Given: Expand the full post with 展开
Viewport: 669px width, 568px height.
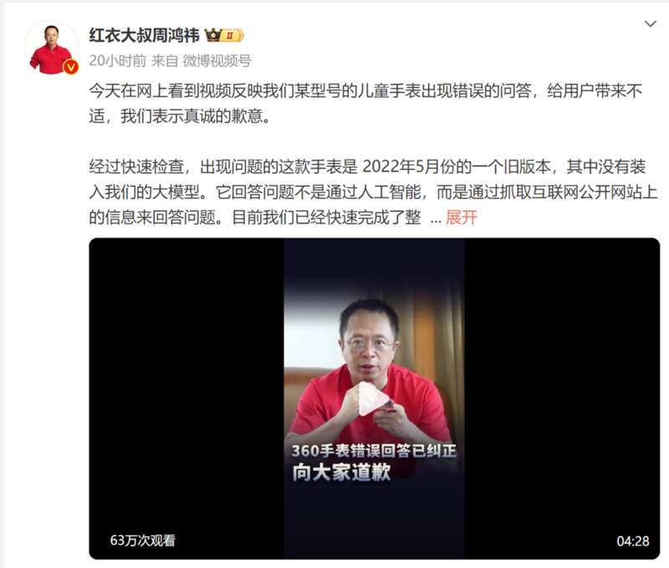Looking at the screenshot, I should (462, 217).
